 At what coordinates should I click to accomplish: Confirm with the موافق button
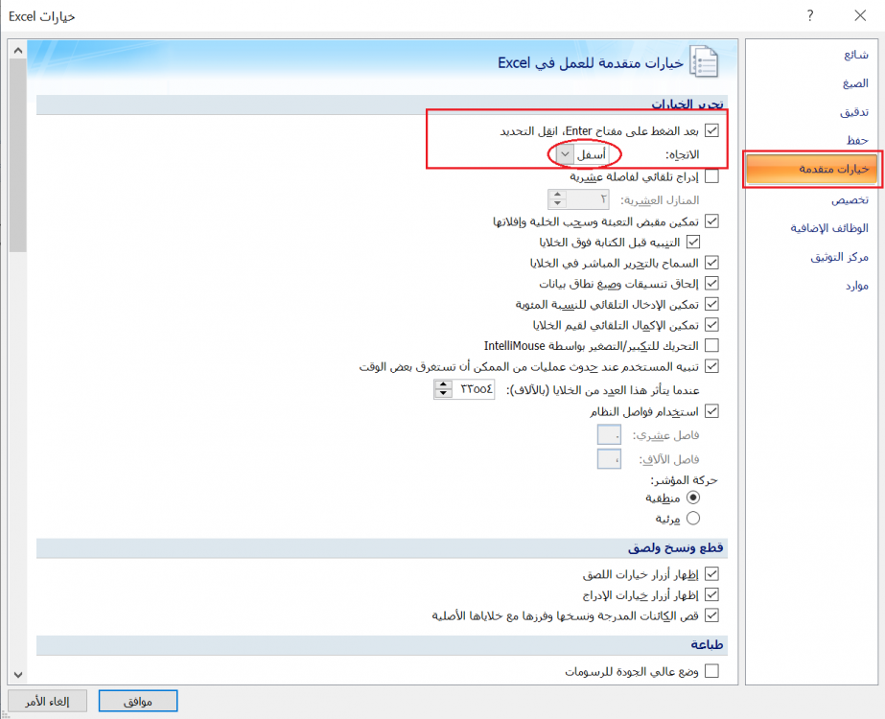point(138,702)
